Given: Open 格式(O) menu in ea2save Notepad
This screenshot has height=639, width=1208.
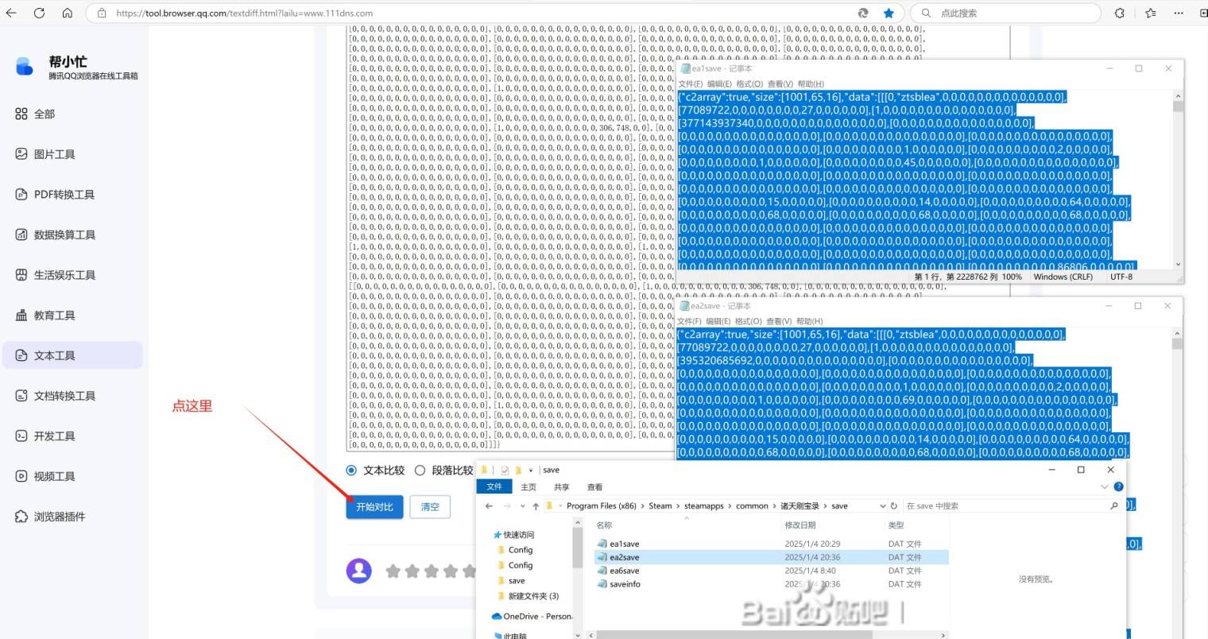Looking at the screenshot, I should point(749,321).
